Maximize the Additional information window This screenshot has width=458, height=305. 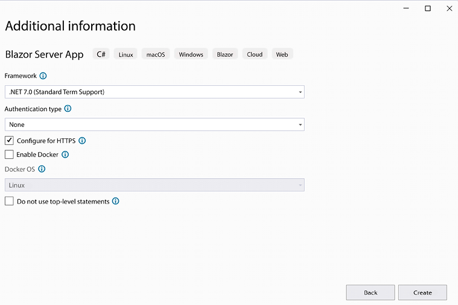[428, 8]
